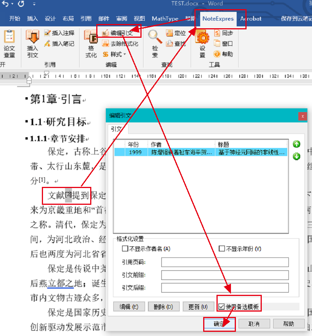The image size is (312, 336).
Task: Open the Quick Access Toolbar customize dropdown
Action: tap(34, 4)
